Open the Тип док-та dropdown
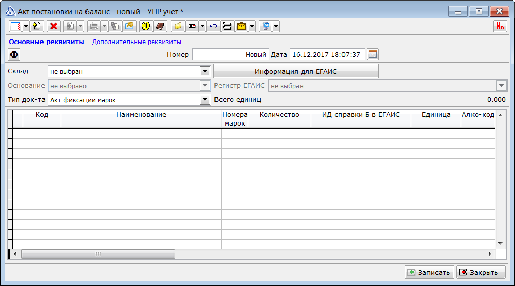This screenshot has height=286, width=515. point(205,100)
